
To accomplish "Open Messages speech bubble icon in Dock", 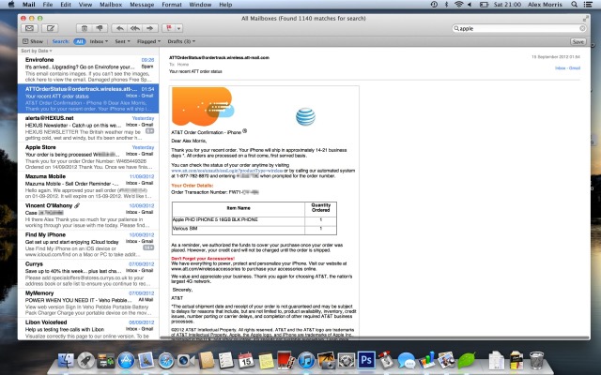I will pos(407,360).
